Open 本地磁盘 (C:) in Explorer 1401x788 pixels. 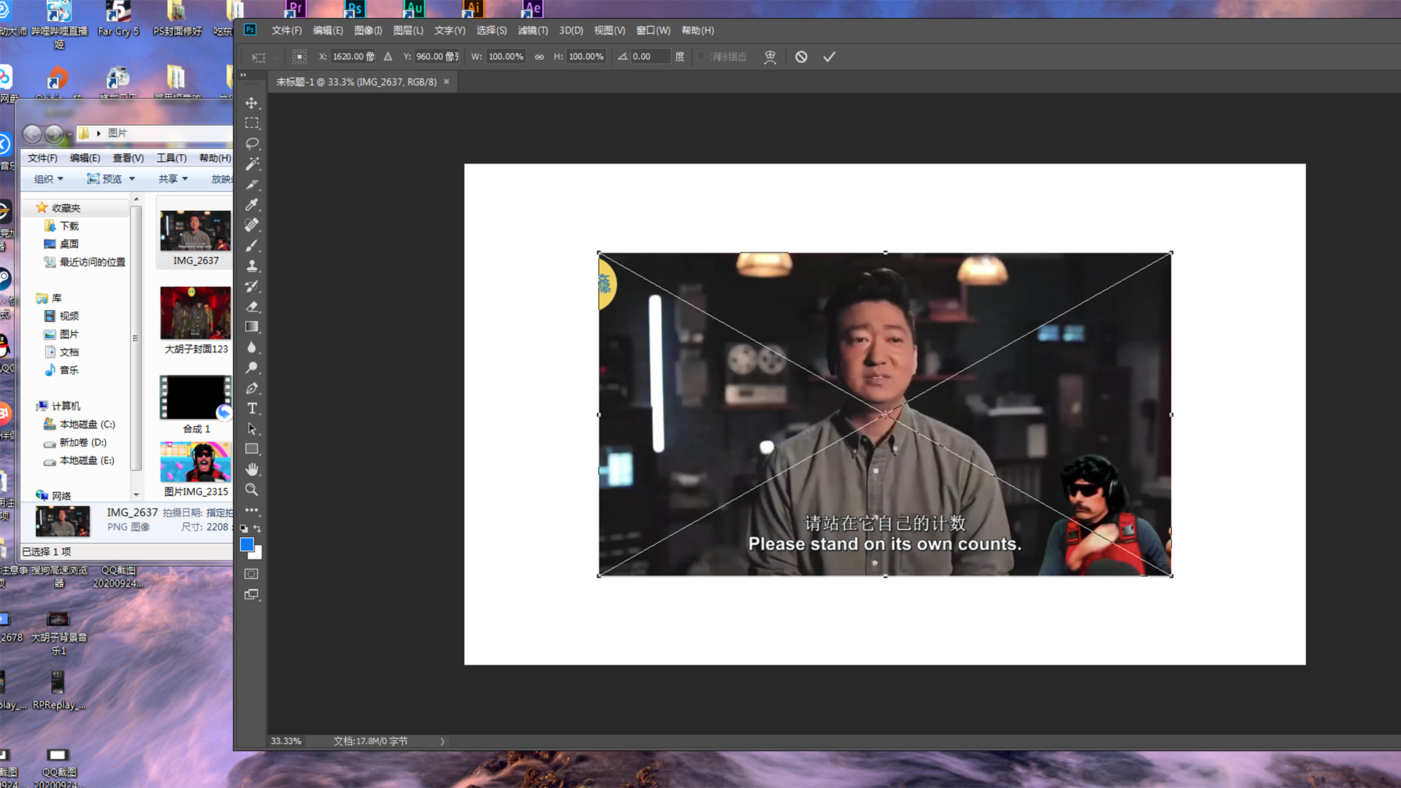(x=87, y=425)
